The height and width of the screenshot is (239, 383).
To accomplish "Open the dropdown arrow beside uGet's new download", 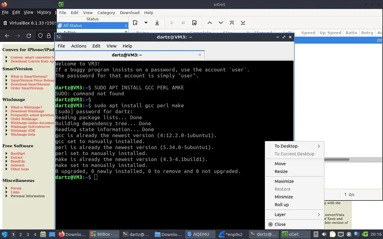I will click(x=146, y=23).
